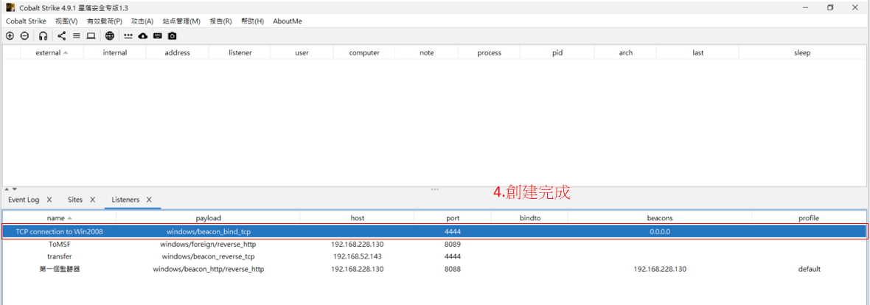Click the beacons column header
This screenshot has width=870, height=305.
coord(660,218)
